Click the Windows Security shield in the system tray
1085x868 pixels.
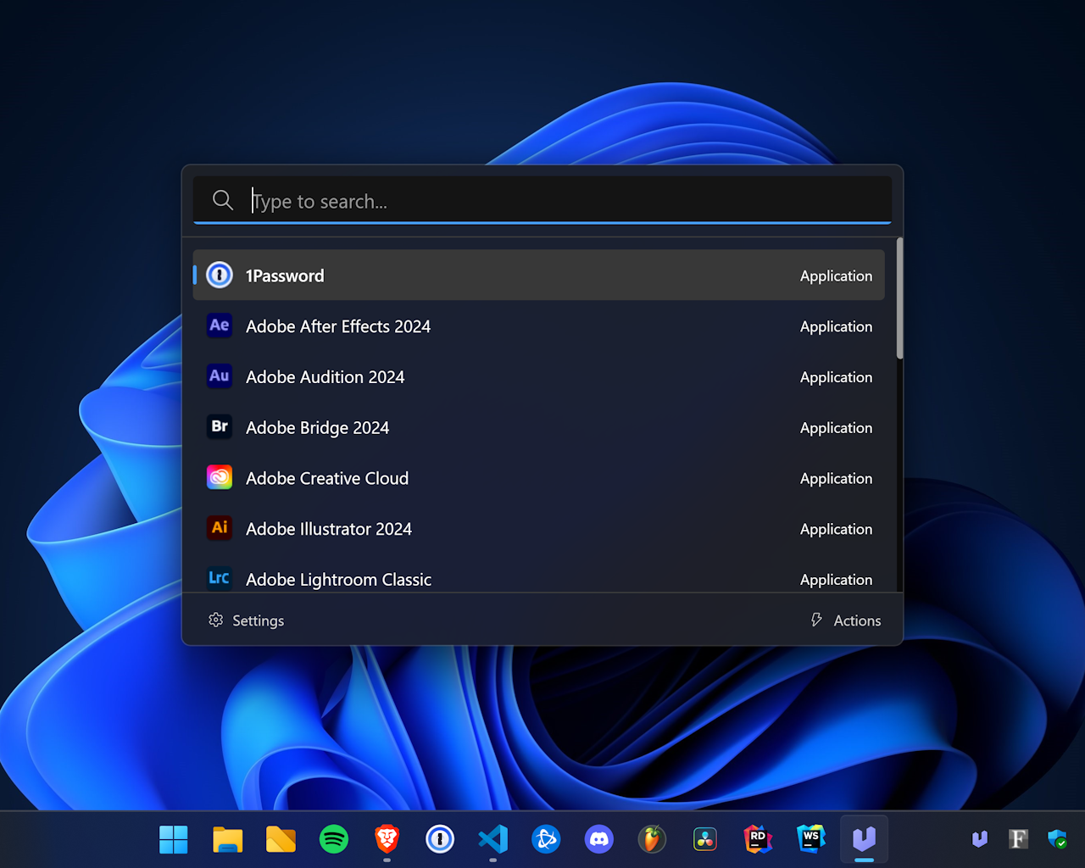[1057, 839]
